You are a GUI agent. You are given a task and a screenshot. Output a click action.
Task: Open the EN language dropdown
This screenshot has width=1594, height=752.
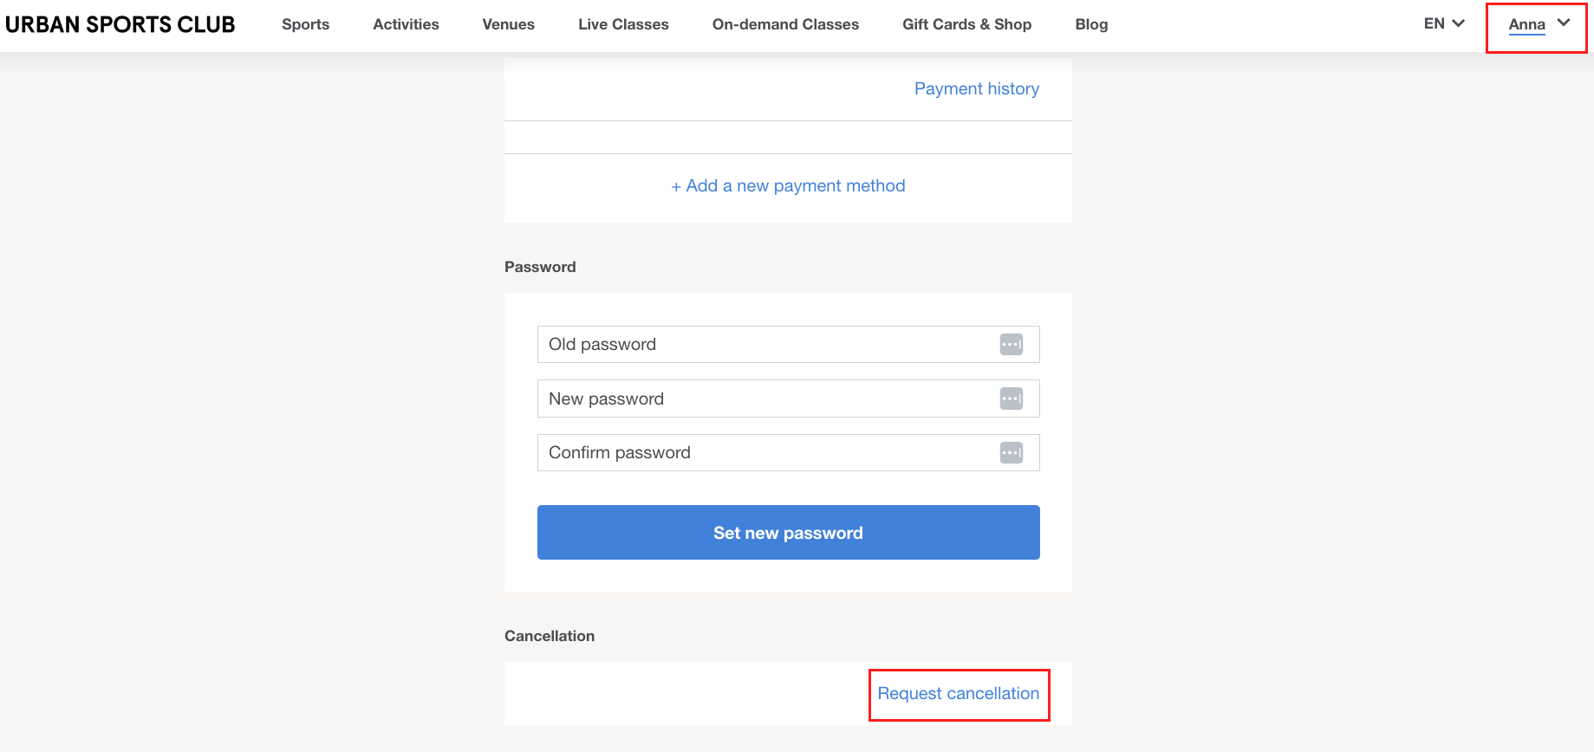(x=1441, y=23)
